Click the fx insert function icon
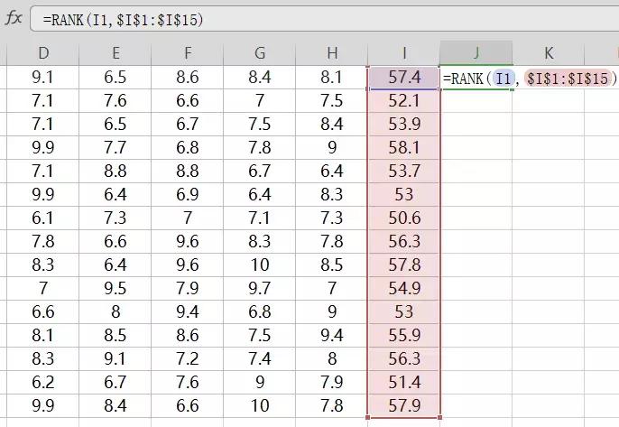 14,18
